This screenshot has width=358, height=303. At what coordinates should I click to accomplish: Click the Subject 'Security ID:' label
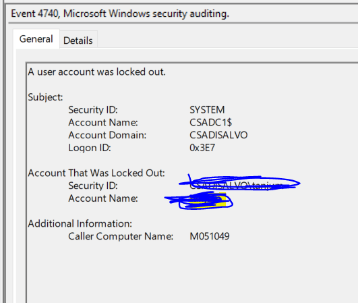tap(93, 110)
